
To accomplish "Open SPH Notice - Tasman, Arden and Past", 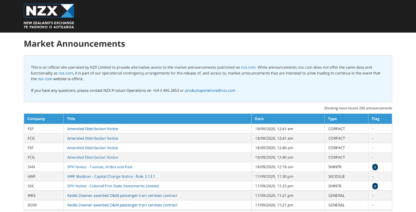I will [100, 167].
